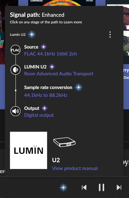The image size is (129, 198).
Task: Click the purple star next to Output
Action: (44, 108)
